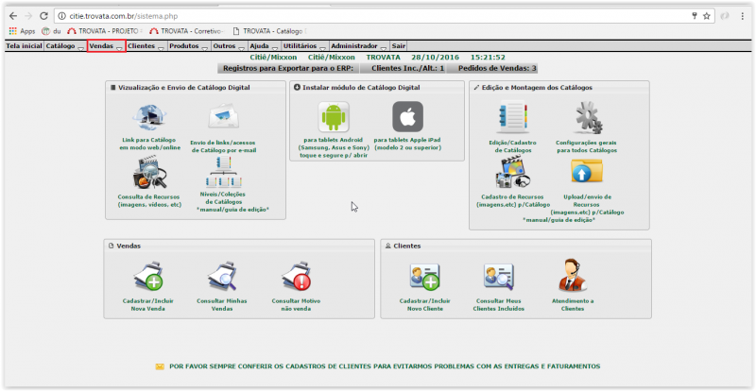Click the browser back arrow
Image resolution: width=756 pixels, height=391 pixels.
tap(13, 16)
